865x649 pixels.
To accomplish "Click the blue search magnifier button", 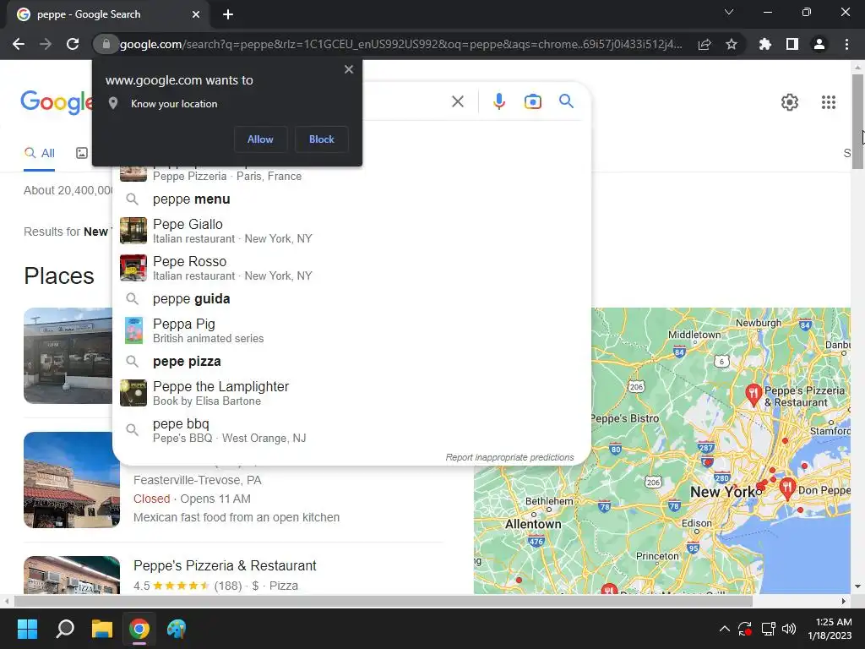I will tap(566, 101).
